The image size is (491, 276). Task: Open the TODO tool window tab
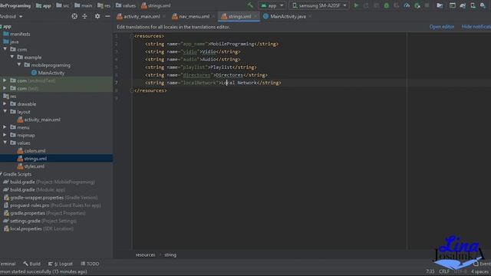[90, 264]
